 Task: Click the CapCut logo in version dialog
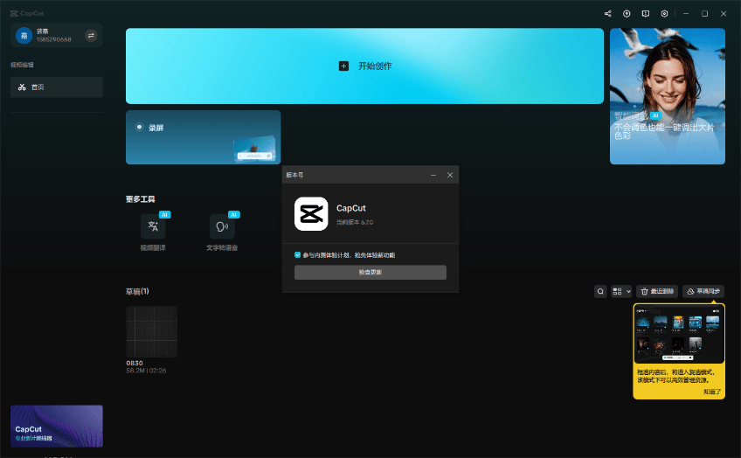point(311,213)
